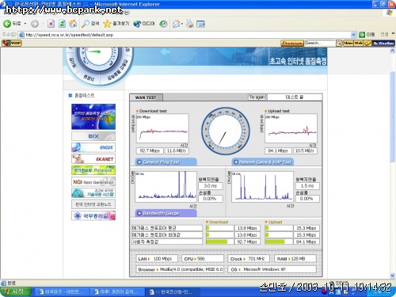Click the center speed gauge dial
Viewport: 396px width, 297px height.
(226, 131)
